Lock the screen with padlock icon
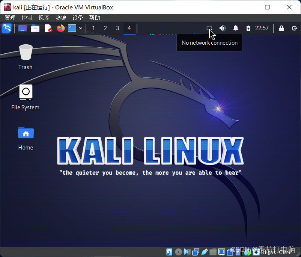This screenshot has width=301, height=257. click(281, 28)
